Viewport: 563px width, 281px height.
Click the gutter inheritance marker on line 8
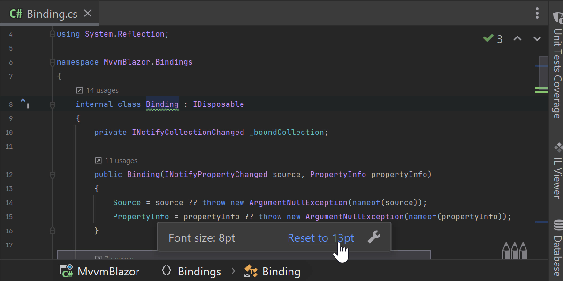tap(24, 104)
